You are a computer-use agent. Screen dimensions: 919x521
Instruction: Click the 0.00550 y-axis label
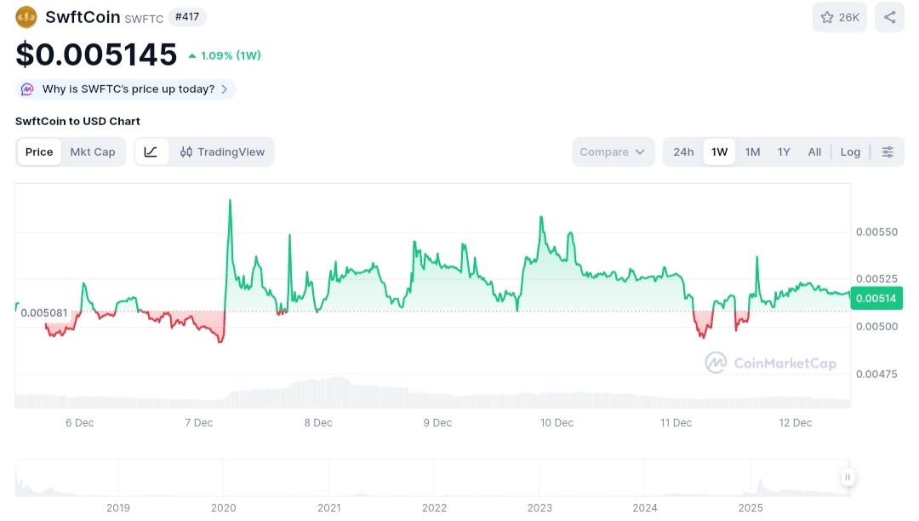876,232
